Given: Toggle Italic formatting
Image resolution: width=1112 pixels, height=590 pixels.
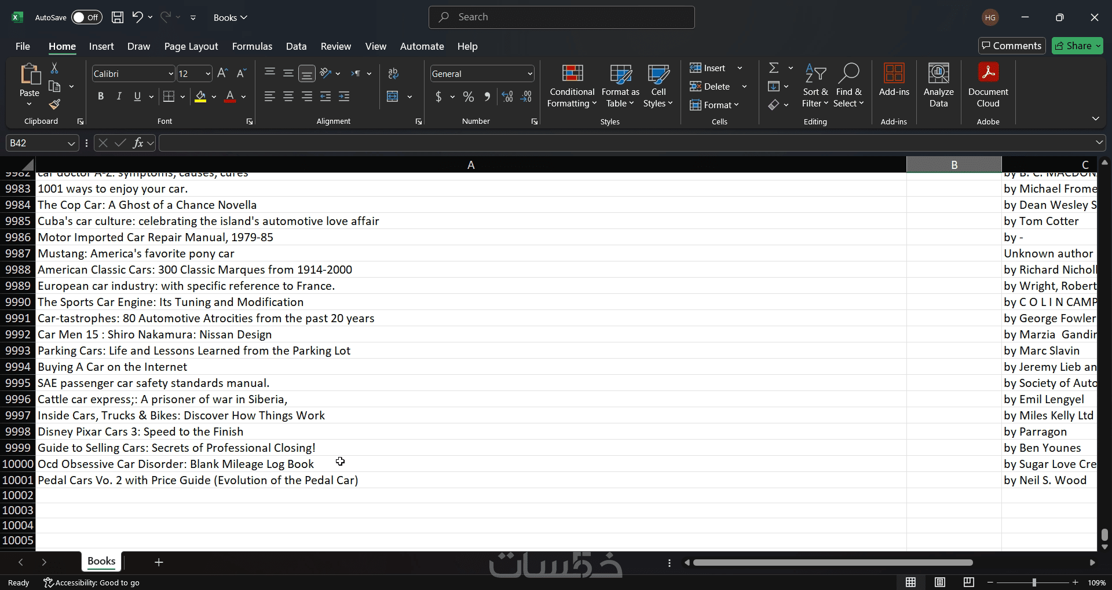Looking at the screenshot, I should pos(119,97).
